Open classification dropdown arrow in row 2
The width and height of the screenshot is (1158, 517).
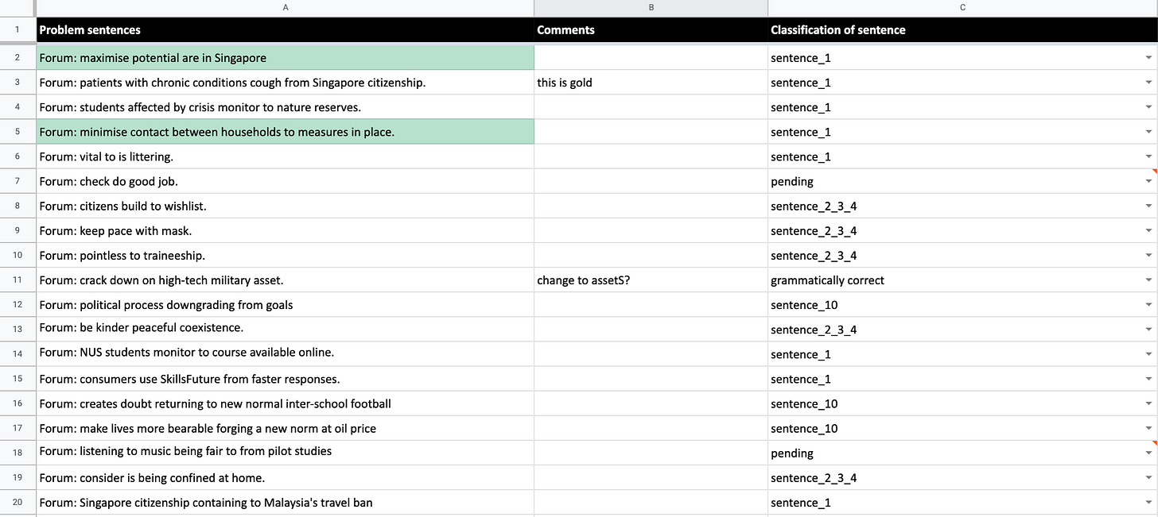1148,58
